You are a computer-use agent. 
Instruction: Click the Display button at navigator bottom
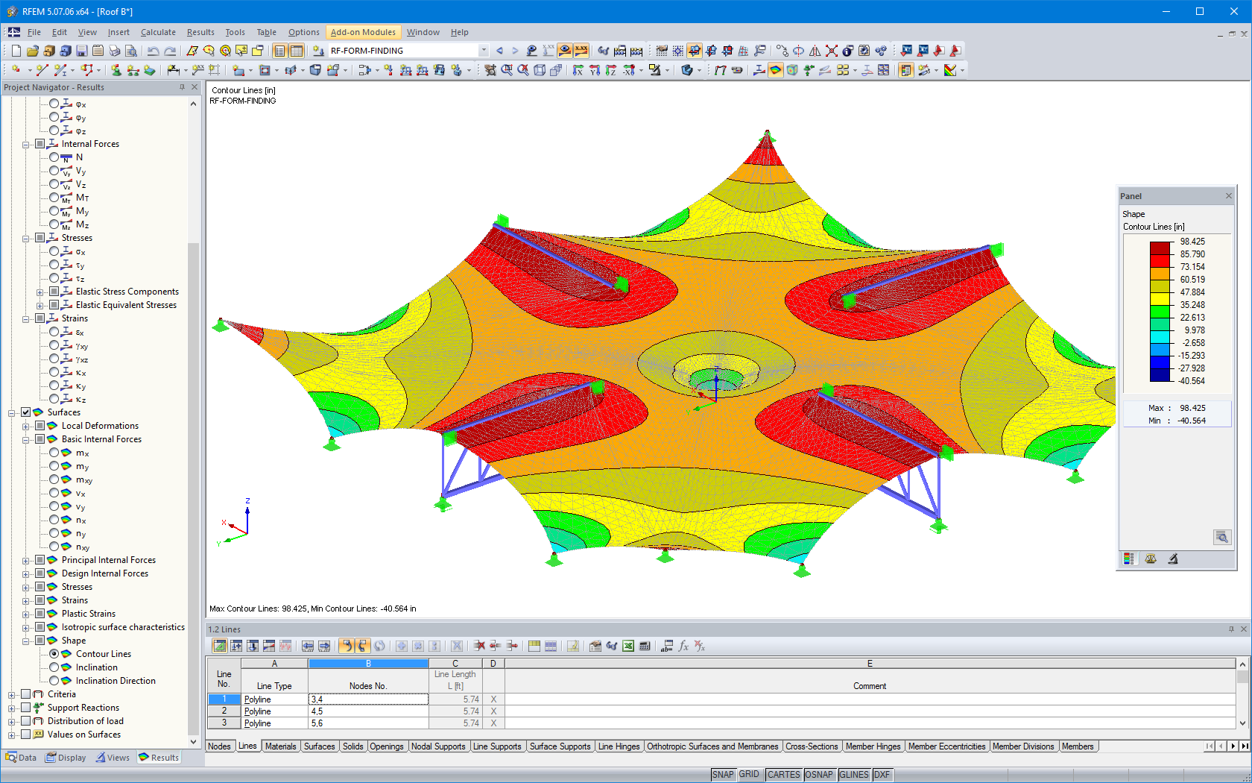66,757
